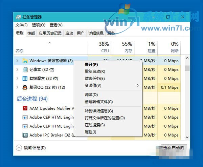Viewport: 203px width, 167px height.
Task: Click the Windows 资源管理器 process icon
Action: point(25,61)
